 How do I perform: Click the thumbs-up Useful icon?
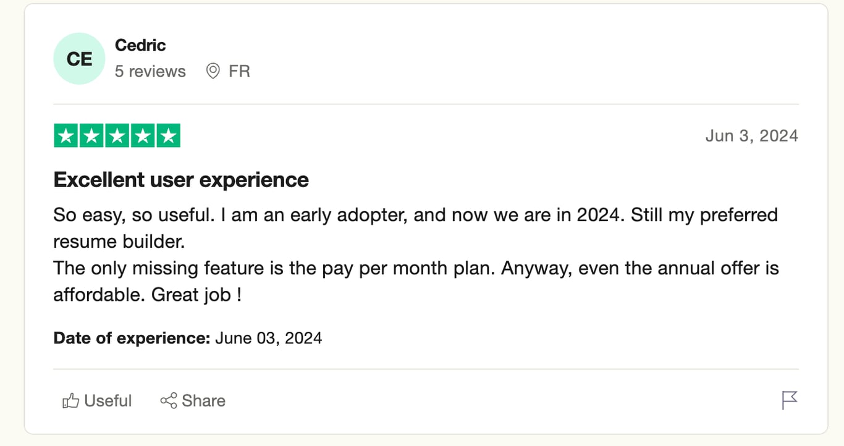[70, 401]
